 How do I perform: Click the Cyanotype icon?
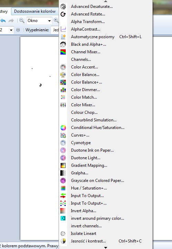pos(63,143)
